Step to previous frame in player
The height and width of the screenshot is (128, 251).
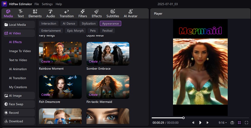(x=193, y=122)
